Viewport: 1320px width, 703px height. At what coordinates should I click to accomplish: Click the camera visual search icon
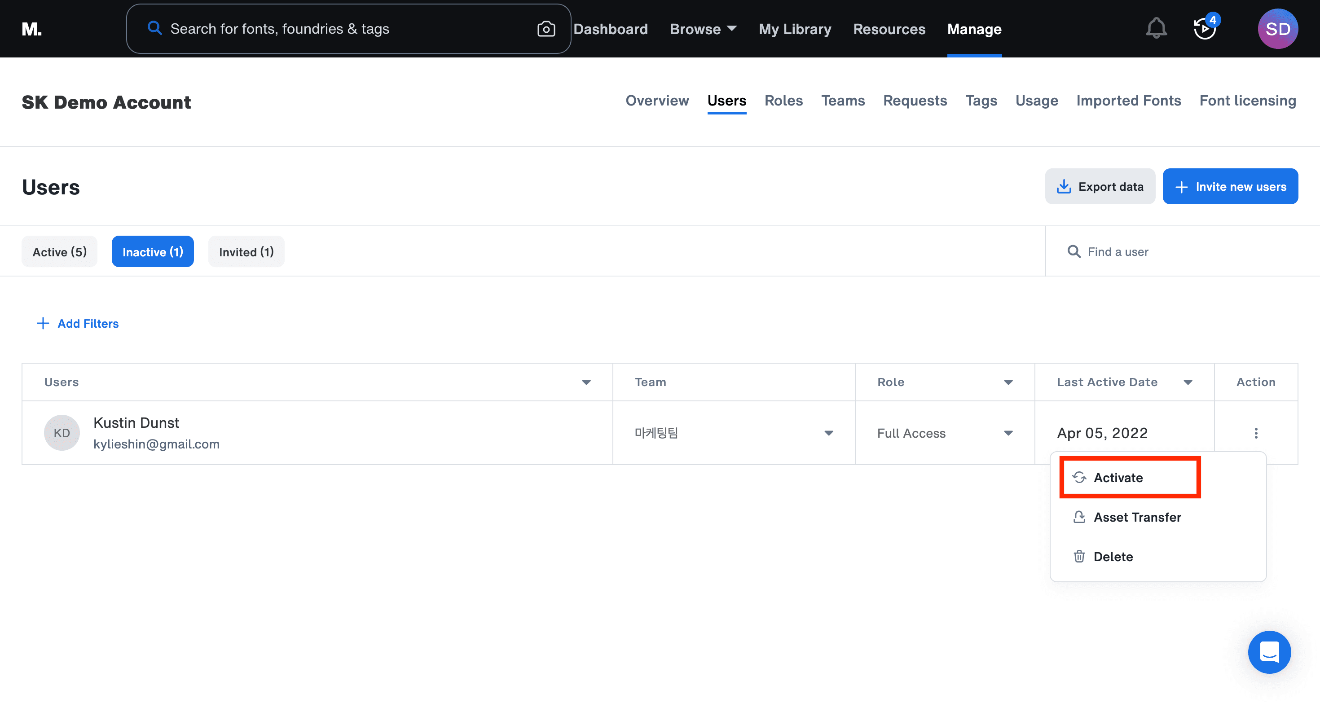click(546, 29)
